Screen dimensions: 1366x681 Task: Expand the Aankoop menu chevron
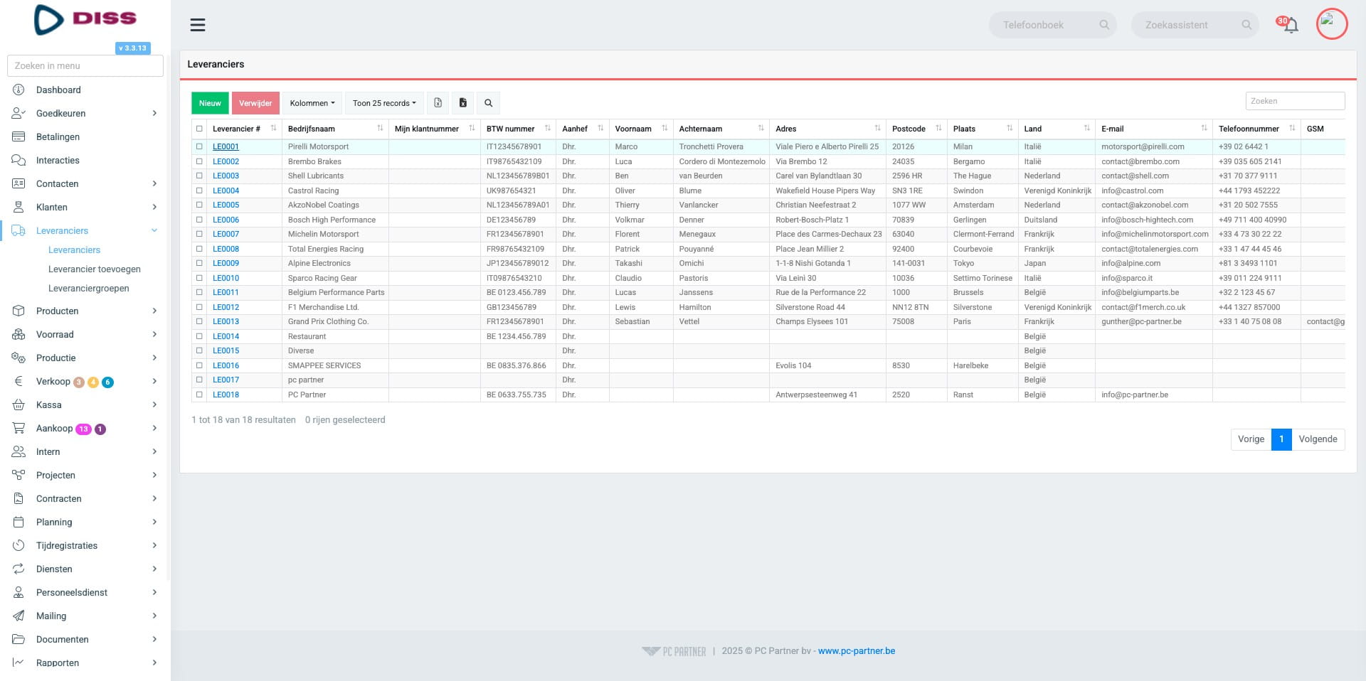coord(154,428)
